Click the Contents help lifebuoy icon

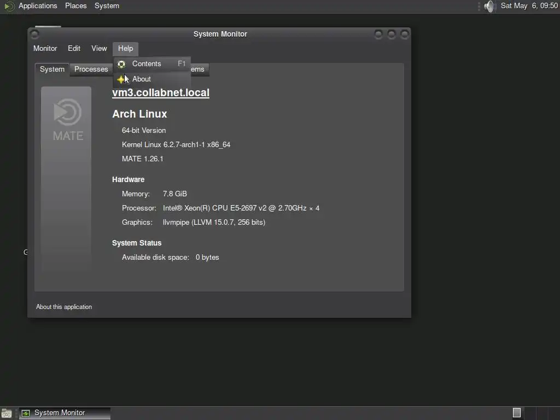click(121, 64)
